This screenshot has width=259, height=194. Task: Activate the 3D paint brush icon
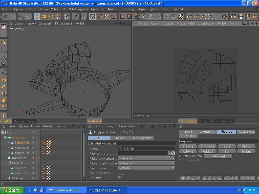pyautogui.click(x=75, y=16)
